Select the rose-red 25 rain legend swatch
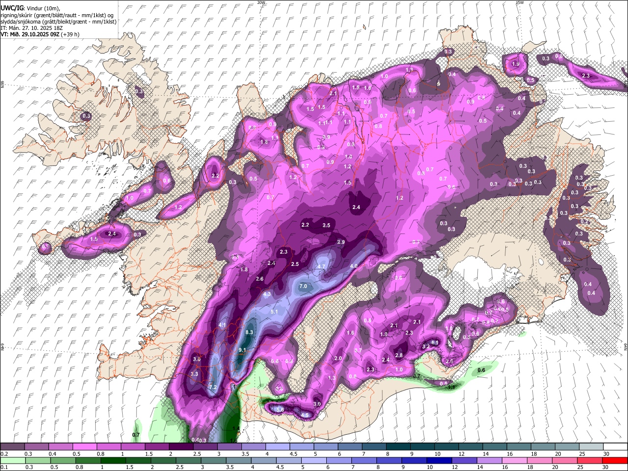The image size is (628, 471). point(590,460)
